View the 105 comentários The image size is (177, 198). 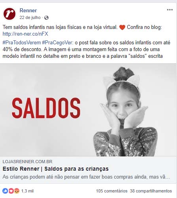point(111,191)
